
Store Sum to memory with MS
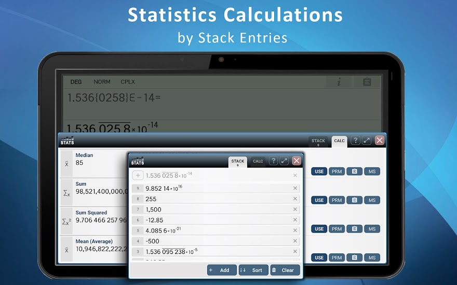372,200
